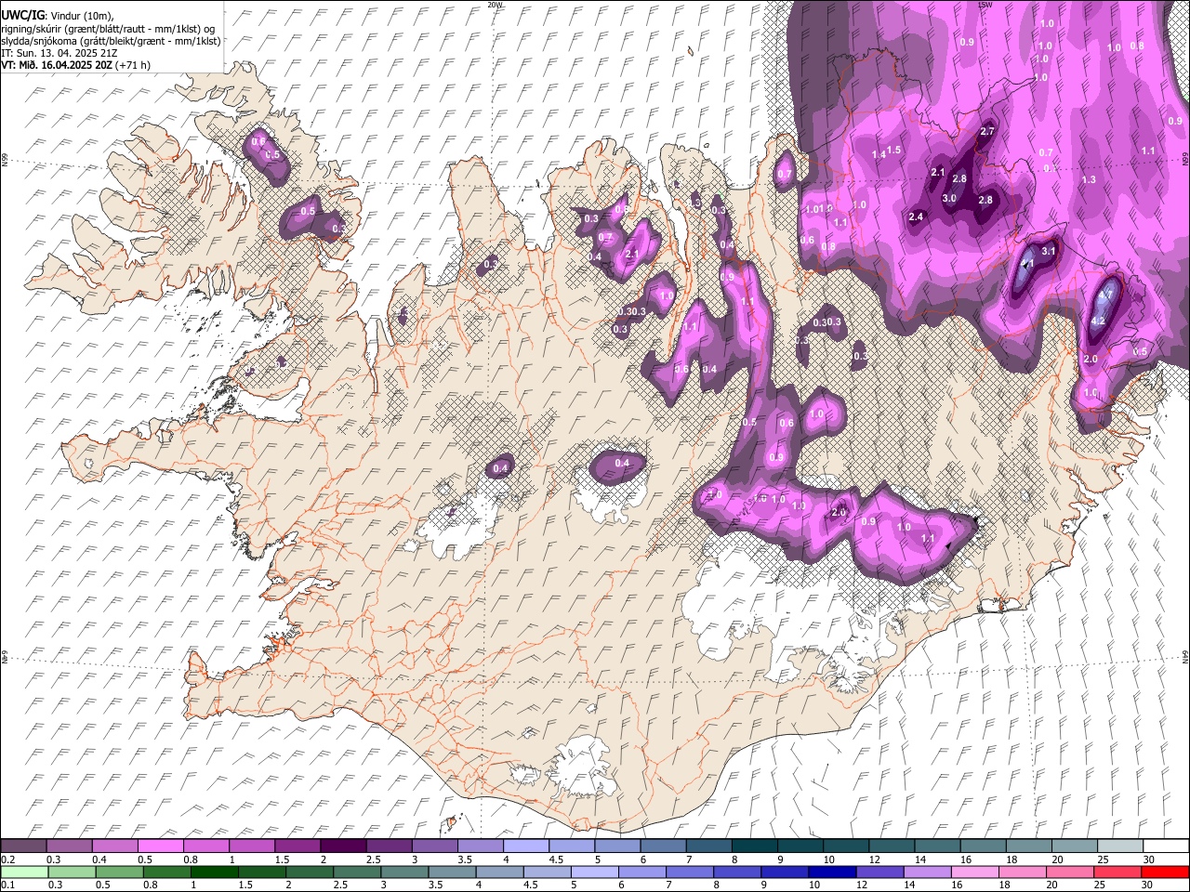The image size is (1190, 892).
Task: Click the '0.1' label under the rain legend
Action: [7, 885]
